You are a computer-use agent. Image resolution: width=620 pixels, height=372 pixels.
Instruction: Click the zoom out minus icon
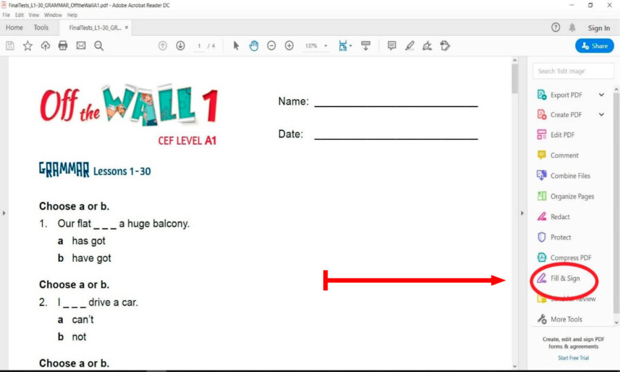pos(272,46)
